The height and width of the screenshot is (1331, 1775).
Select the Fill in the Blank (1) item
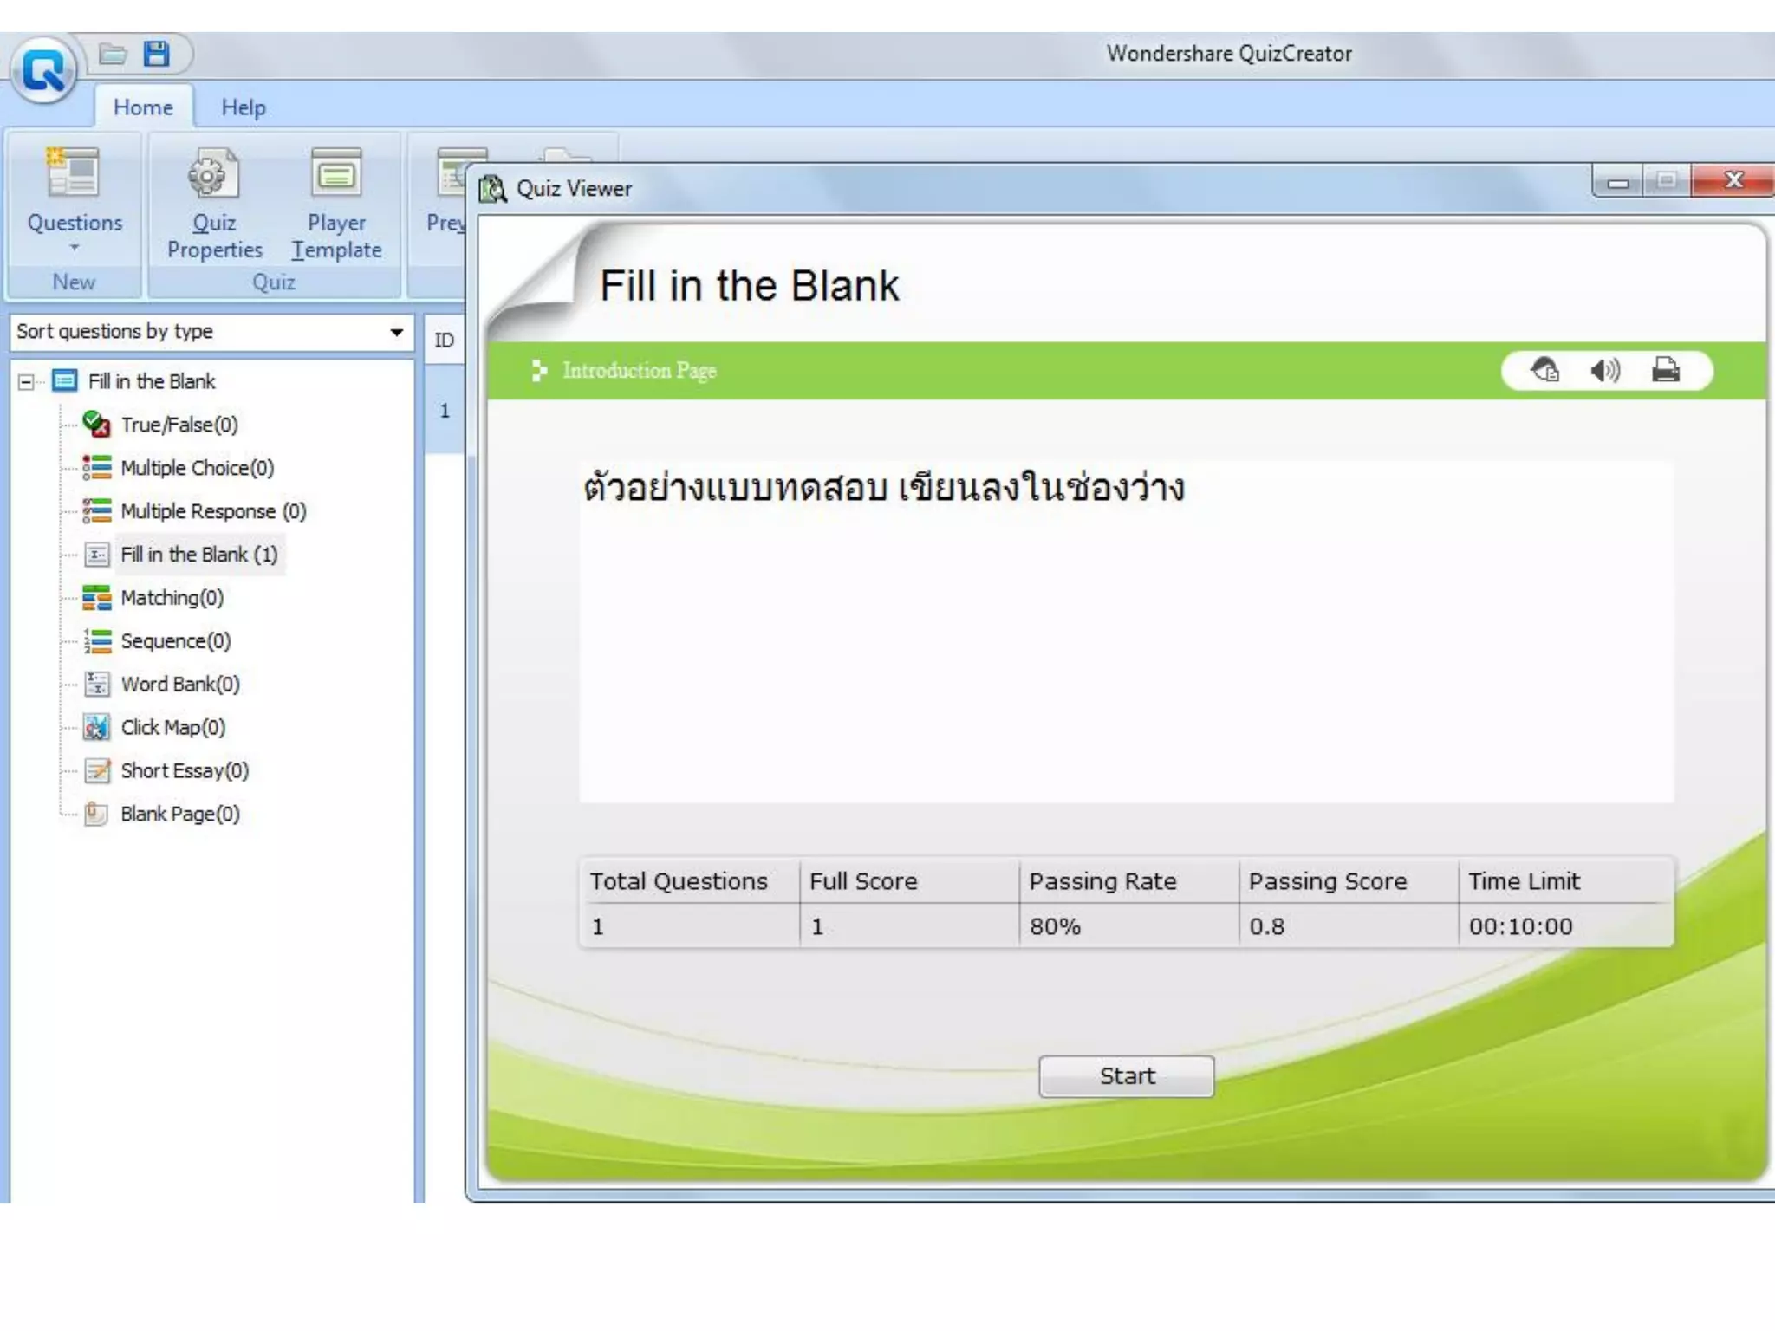(x=198, y=555)
